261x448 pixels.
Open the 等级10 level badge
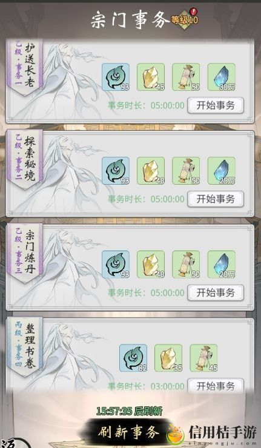pyautogui.click(x=184, y=19)
